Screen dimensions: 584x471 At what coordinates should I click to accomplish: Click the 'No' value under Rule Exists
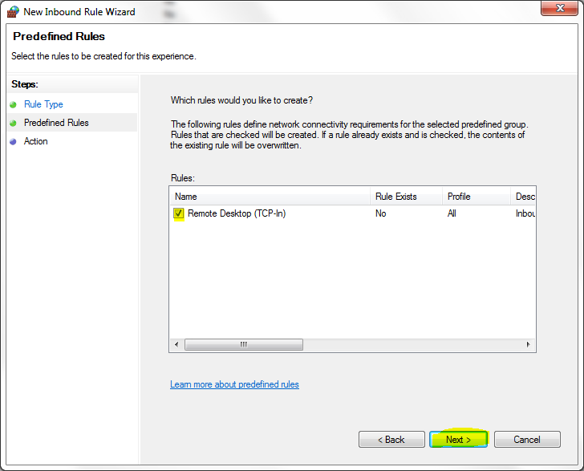click(380, 213)
